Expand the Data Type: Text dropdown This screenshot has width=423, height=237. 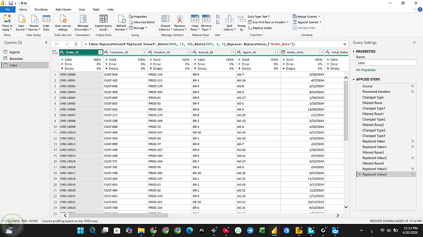[x=260, y=16]
